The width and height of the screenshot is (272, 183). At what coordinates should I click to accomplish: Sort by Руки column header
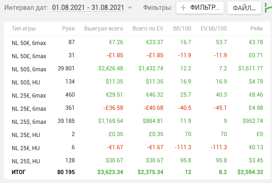click(x=68, y=29)
